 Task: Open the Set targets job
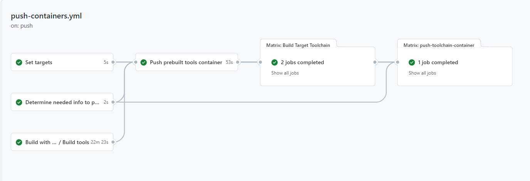pos(62,62)
